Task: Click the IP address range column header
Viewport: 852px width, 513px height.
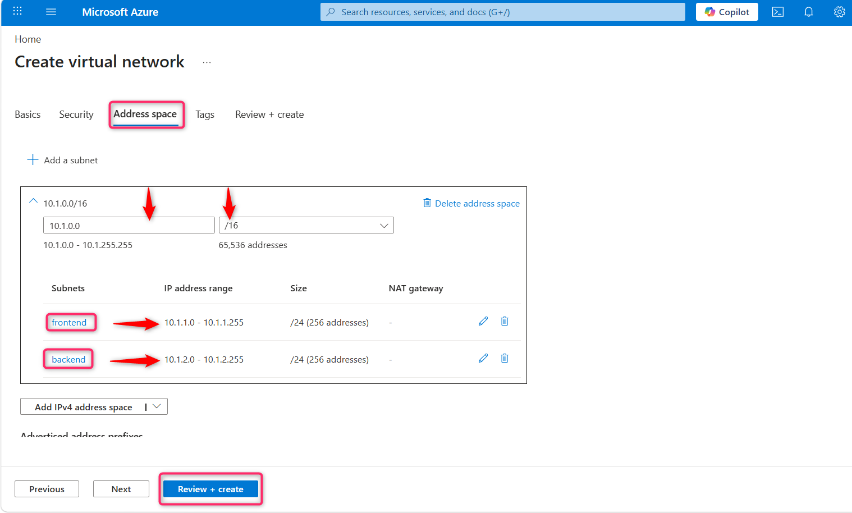Action: click(198, 288)
